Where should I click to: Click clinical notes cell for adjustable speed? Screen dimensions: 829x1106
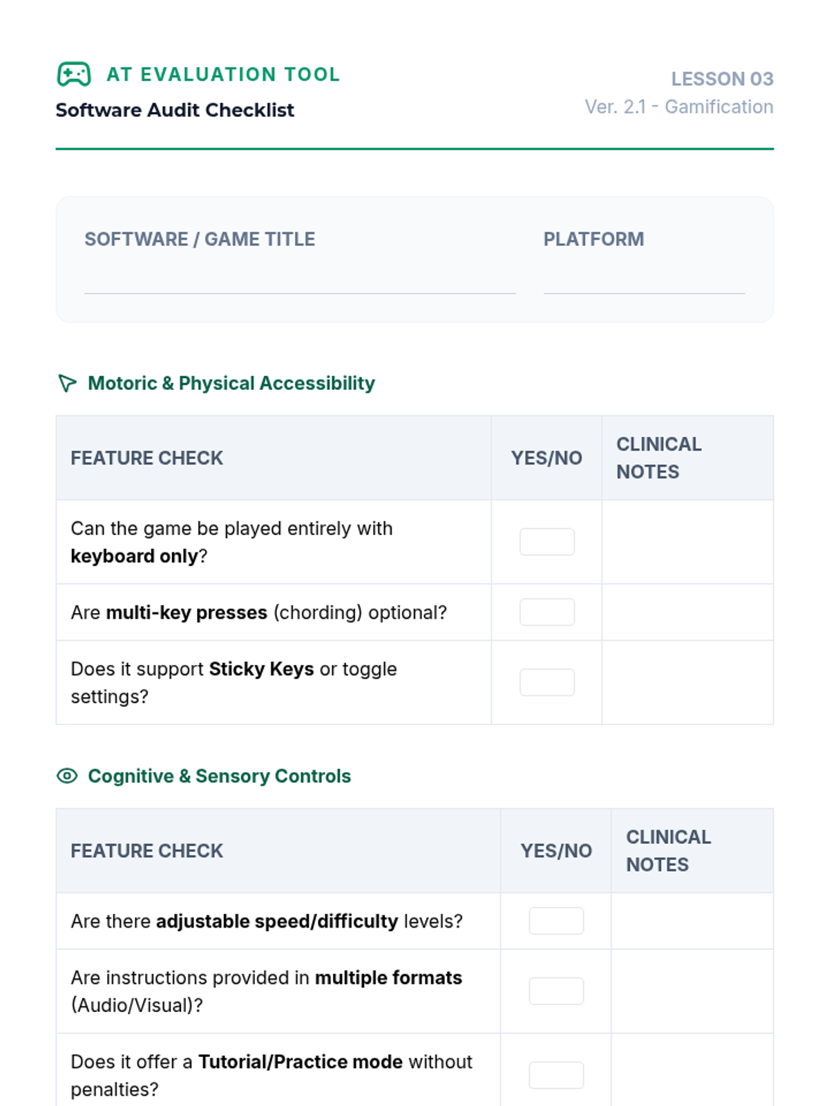click(692, 921)
